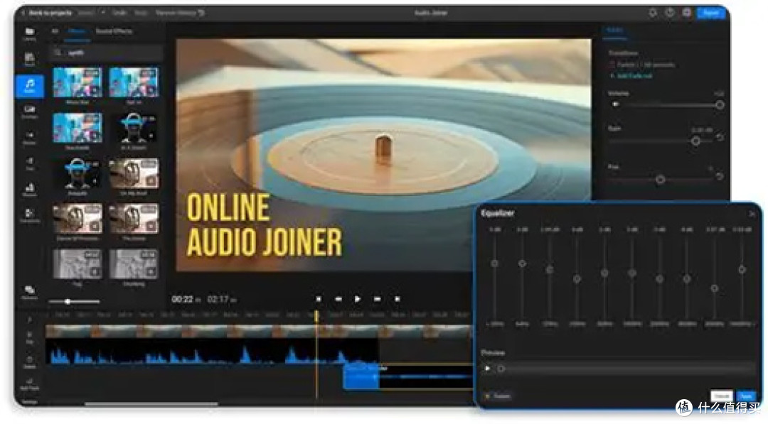
Task: Click the blue Apply button in Equalizer
Action: (x=746, y=395)
